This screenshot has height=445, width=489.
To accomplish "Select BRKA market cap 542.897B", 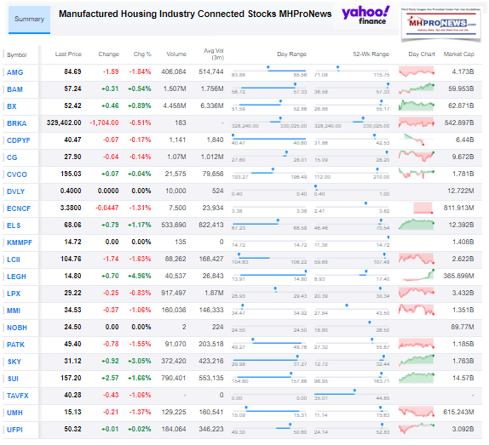I will [459, 123].
